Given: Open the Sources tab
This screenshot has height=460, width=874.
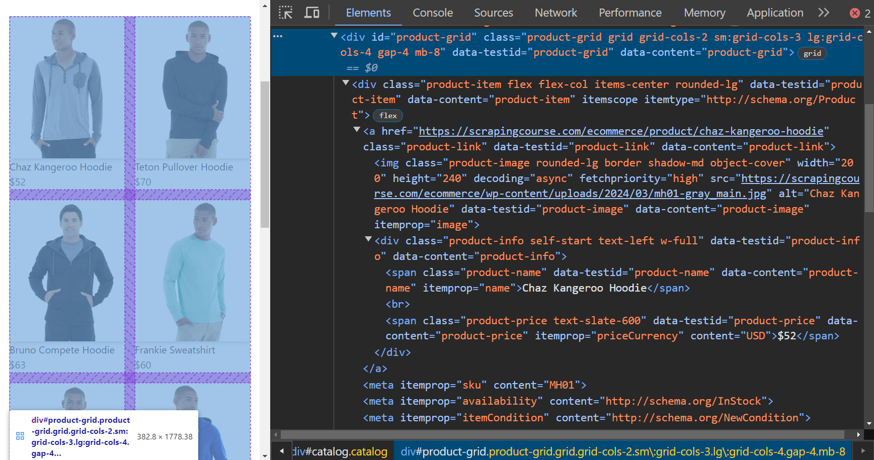Looking at the screenshot, I should (493, 13).
